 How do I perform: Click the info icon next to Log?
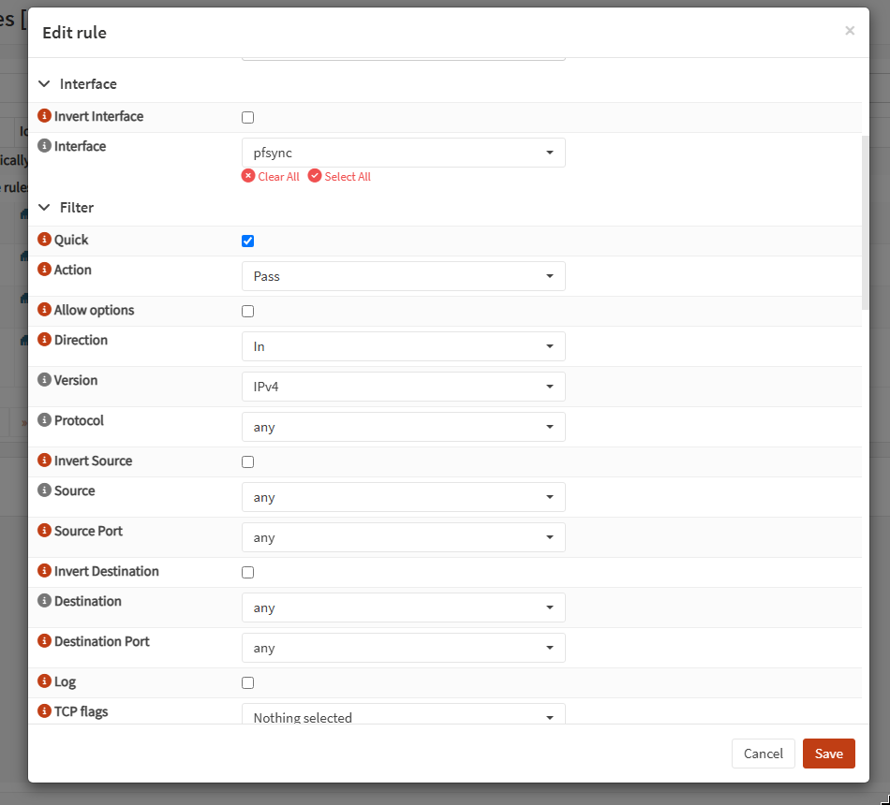(x=44, y=681)
